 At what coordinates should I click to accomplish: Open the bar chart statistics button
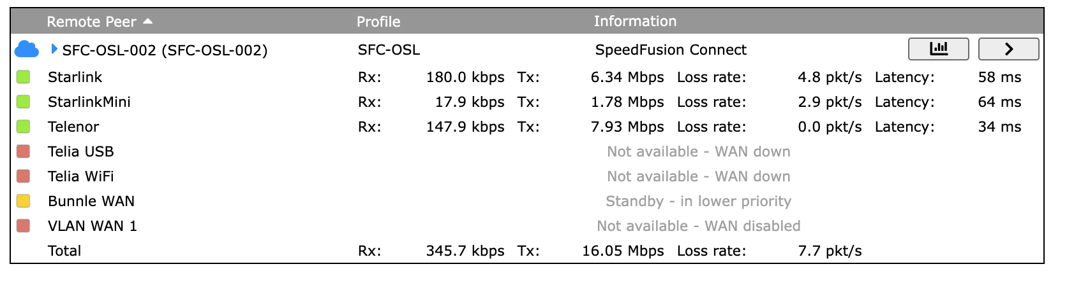tap(938, 49)
